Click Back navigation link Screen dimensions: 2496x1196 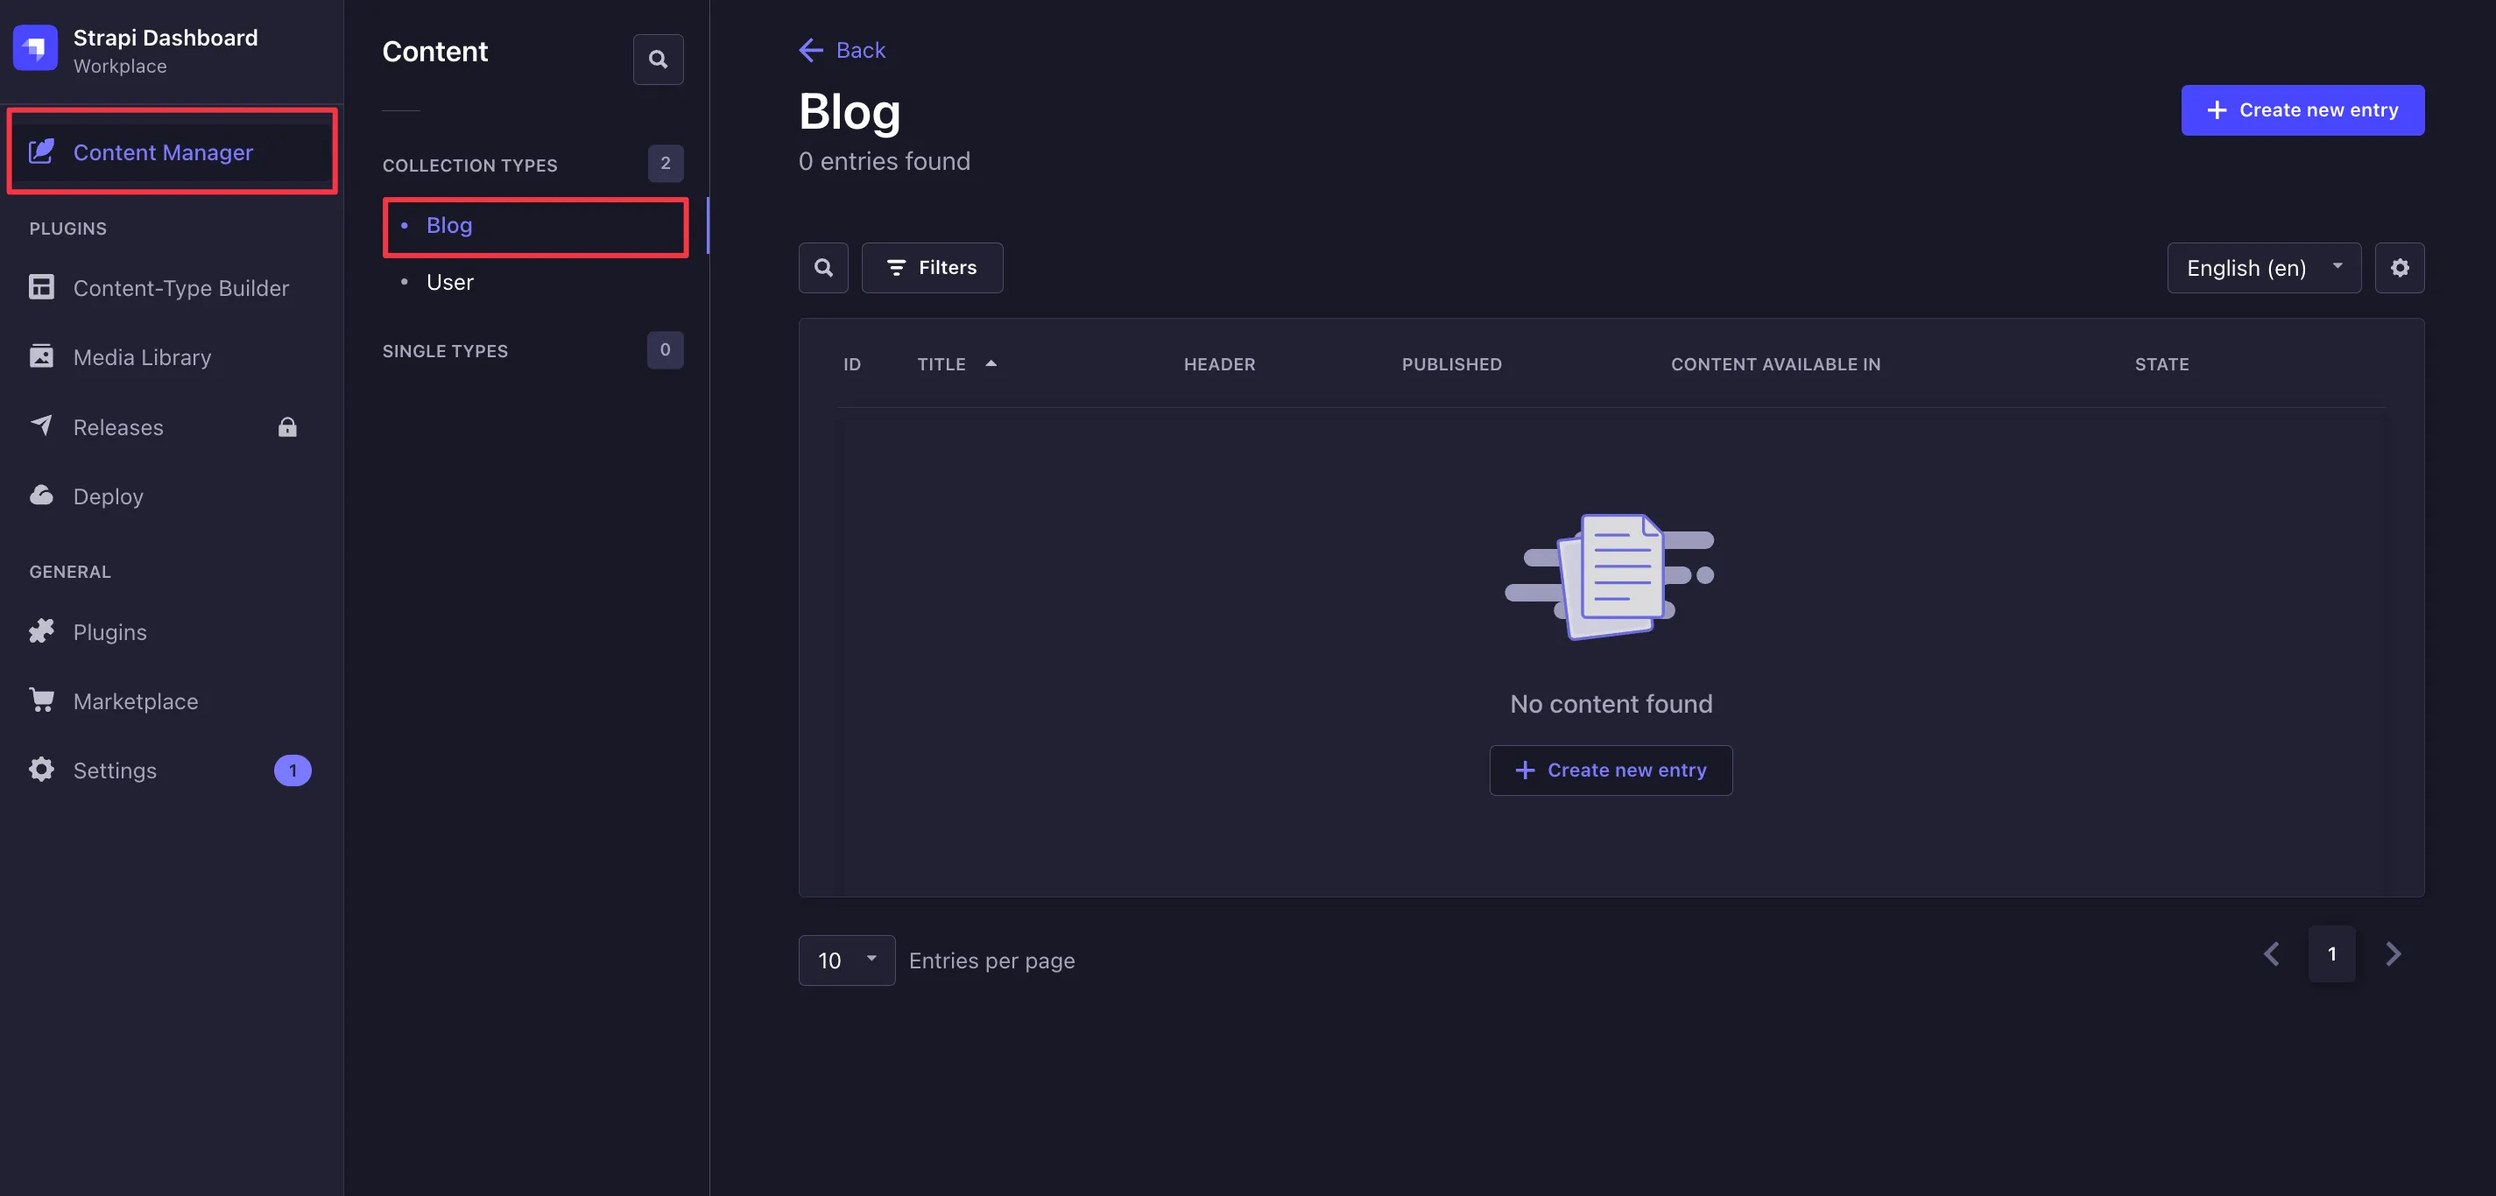[843, 51]
